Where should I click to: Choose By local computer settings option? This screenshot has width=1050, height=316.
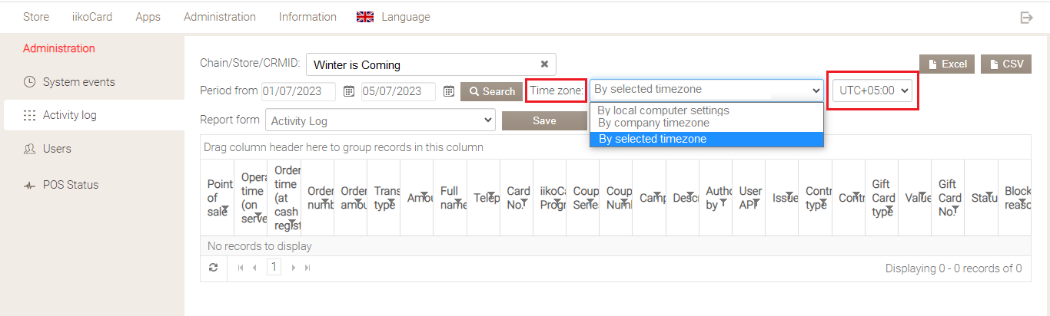pyautogui.click(x=663, y=110)
